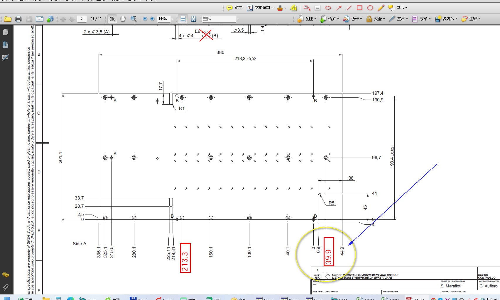Toggle scrolling fit-width page mode
500x300 pixels.
click(183, 19)
